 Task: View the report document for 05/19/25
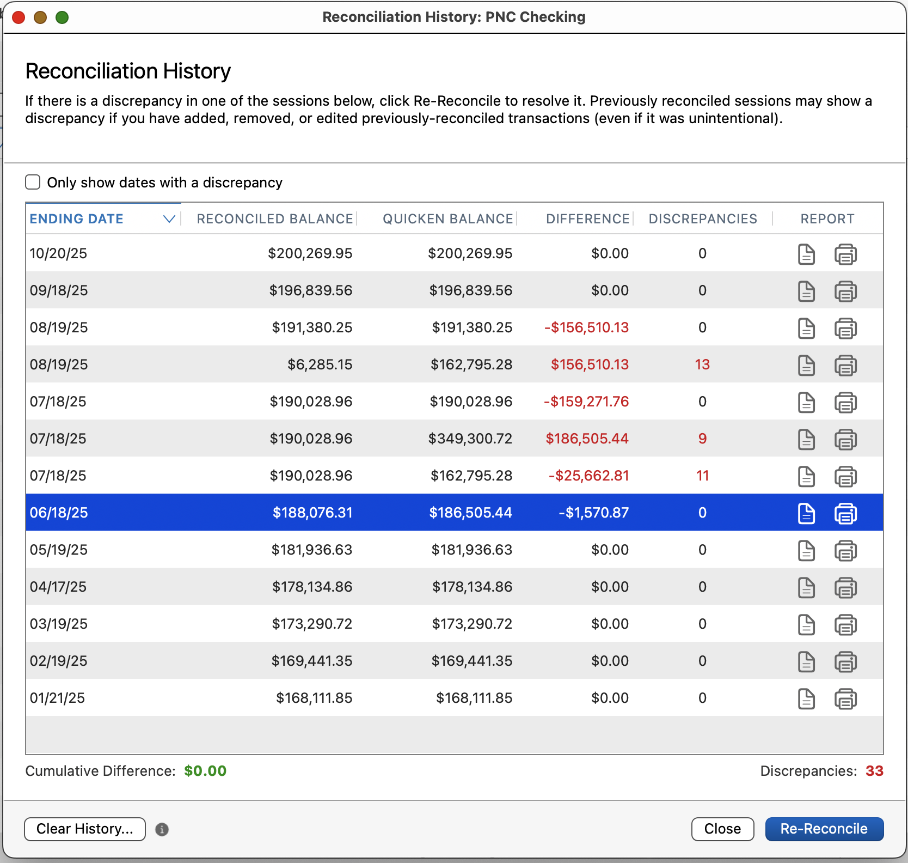click(806, 550)
